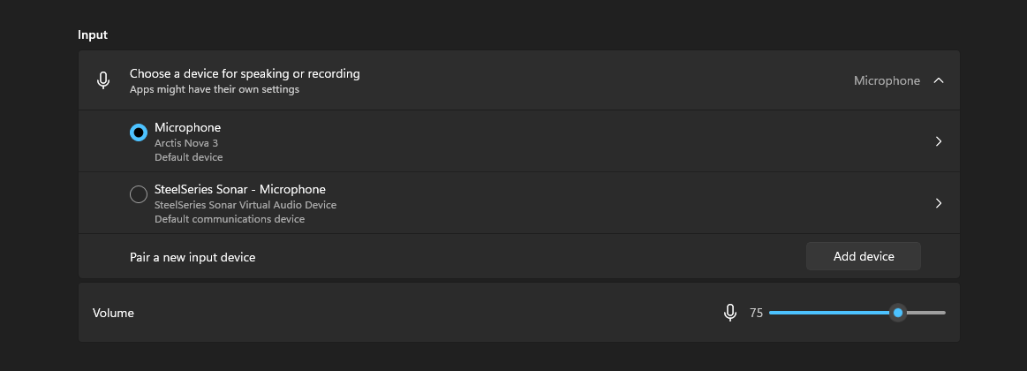Click the "Choose a device for speaking" heading
Screen dimensions: 1027x371
coord(245,74)
